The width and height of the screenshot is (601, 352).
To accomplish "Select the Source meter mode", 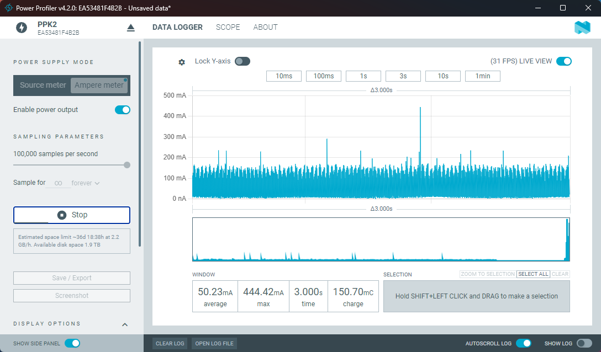I will click(x=43, y=85).
